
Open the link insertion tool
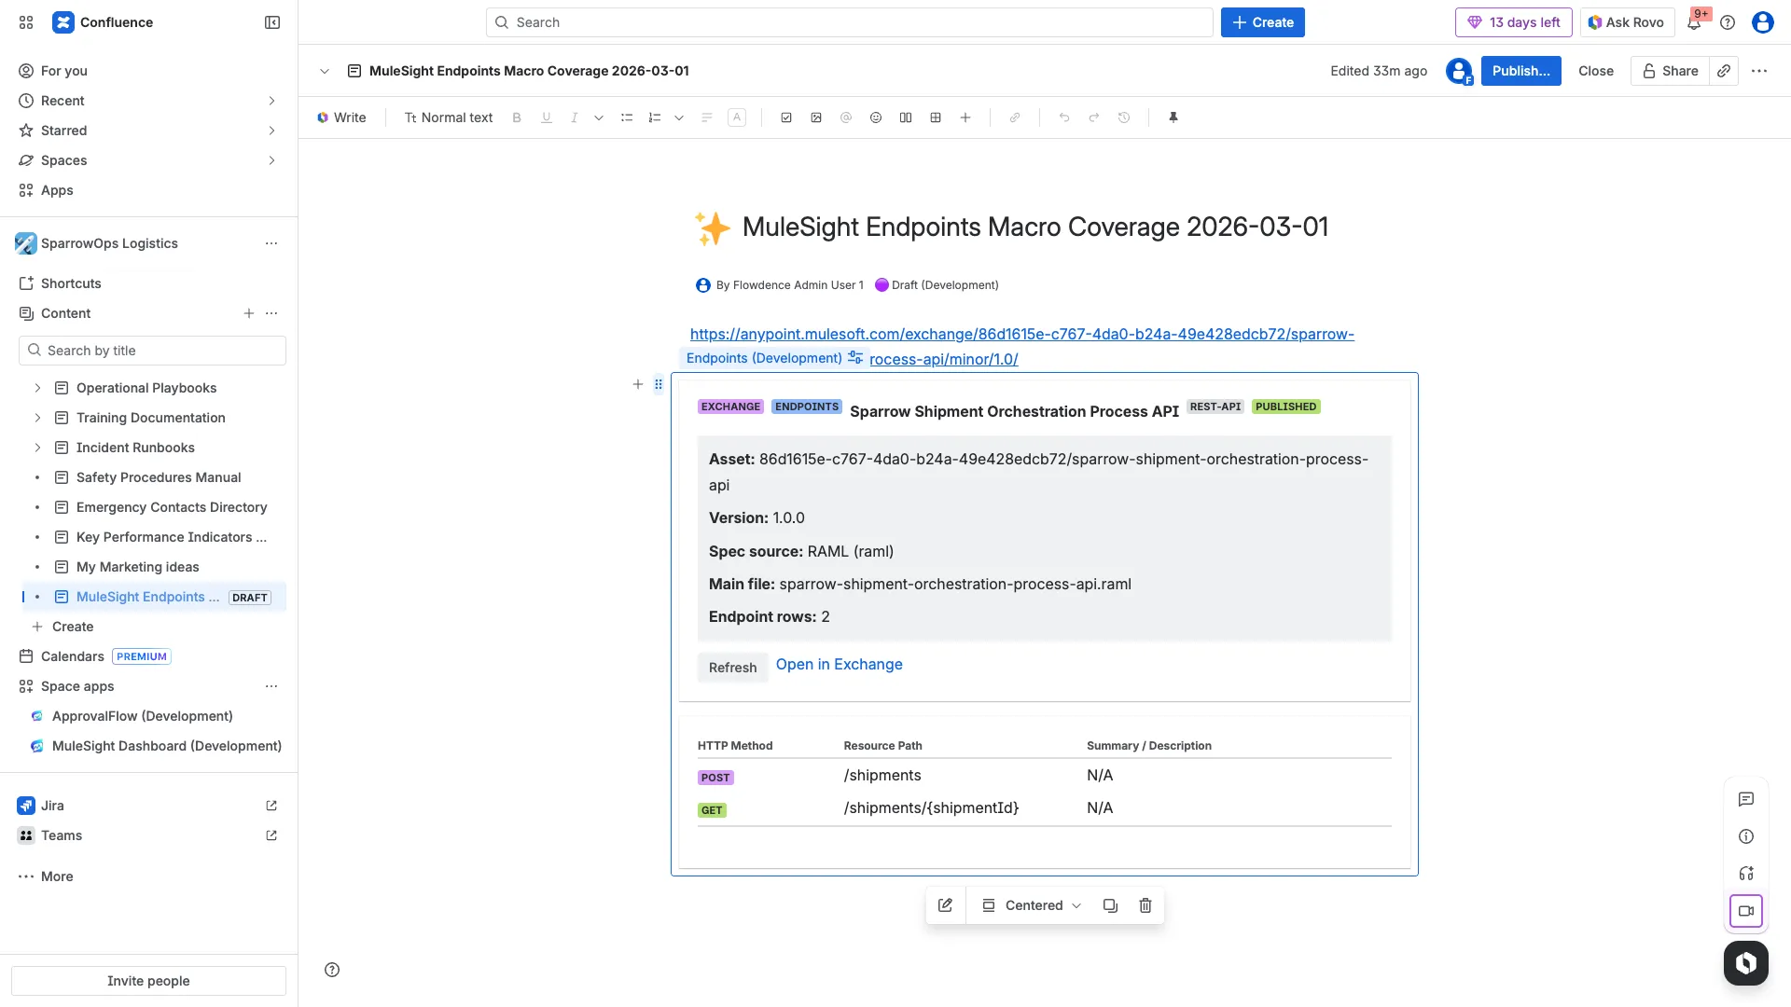coord(1015,117)
